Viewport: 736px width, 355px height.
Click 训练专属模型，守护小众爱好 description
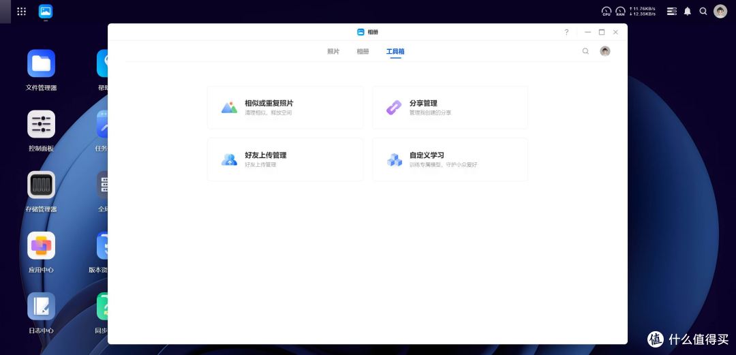[443, 165]
